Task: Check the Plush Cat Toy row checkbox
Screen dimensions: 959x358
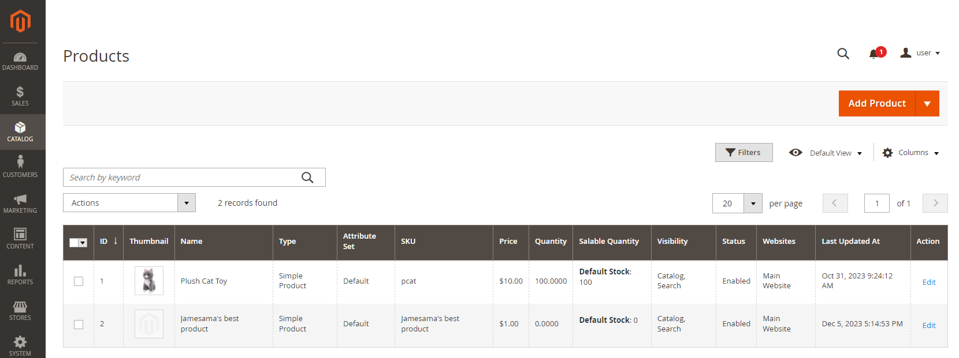Action: click(x=79, y=281)
